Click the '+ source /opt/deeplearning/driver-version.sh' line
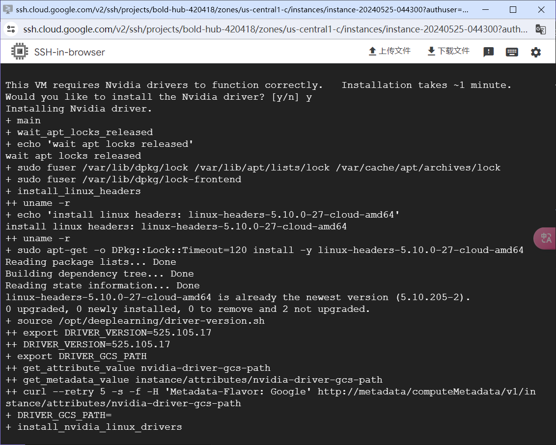This screenshot has height=445, width=556. (x=135, y=321)
